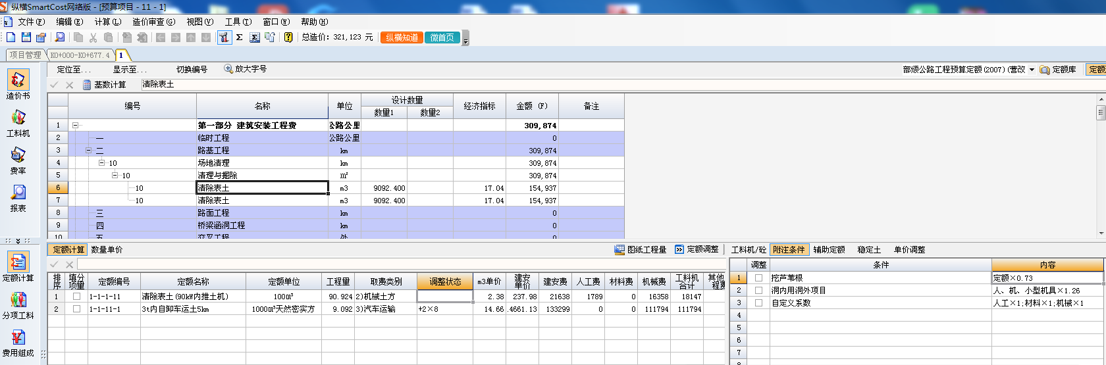Open the 编辑 menu

[69, 22]
